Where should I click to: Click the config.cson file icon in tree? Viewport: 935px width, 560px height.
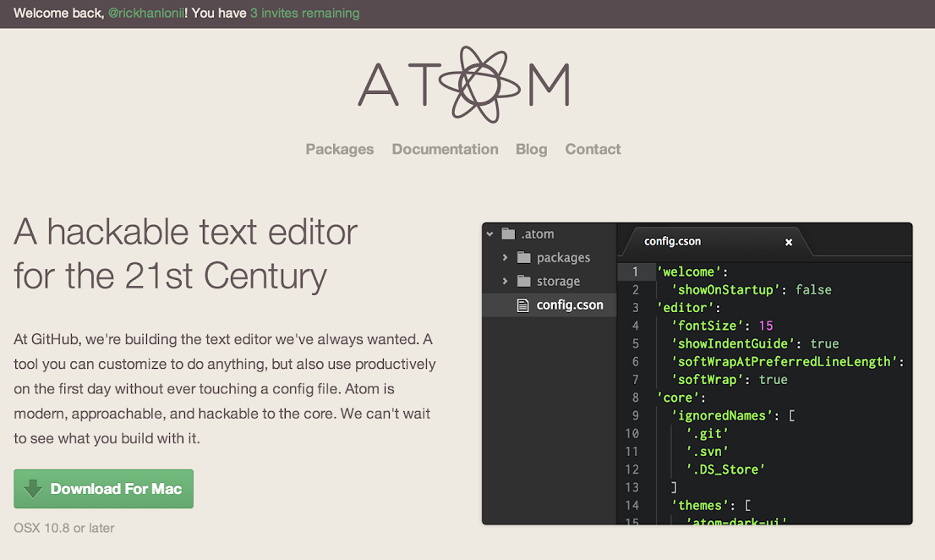(x=523, y=305)
